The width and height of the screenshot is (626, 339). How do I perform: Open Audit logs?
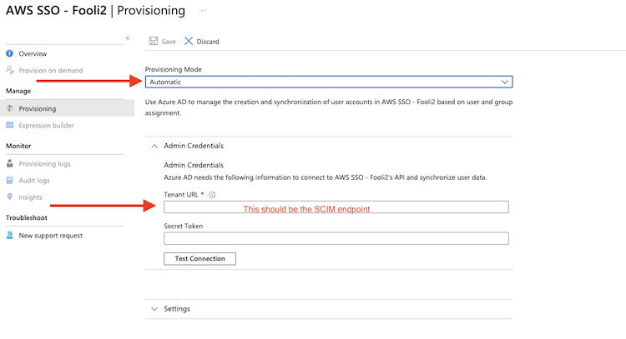coord(34,181)
